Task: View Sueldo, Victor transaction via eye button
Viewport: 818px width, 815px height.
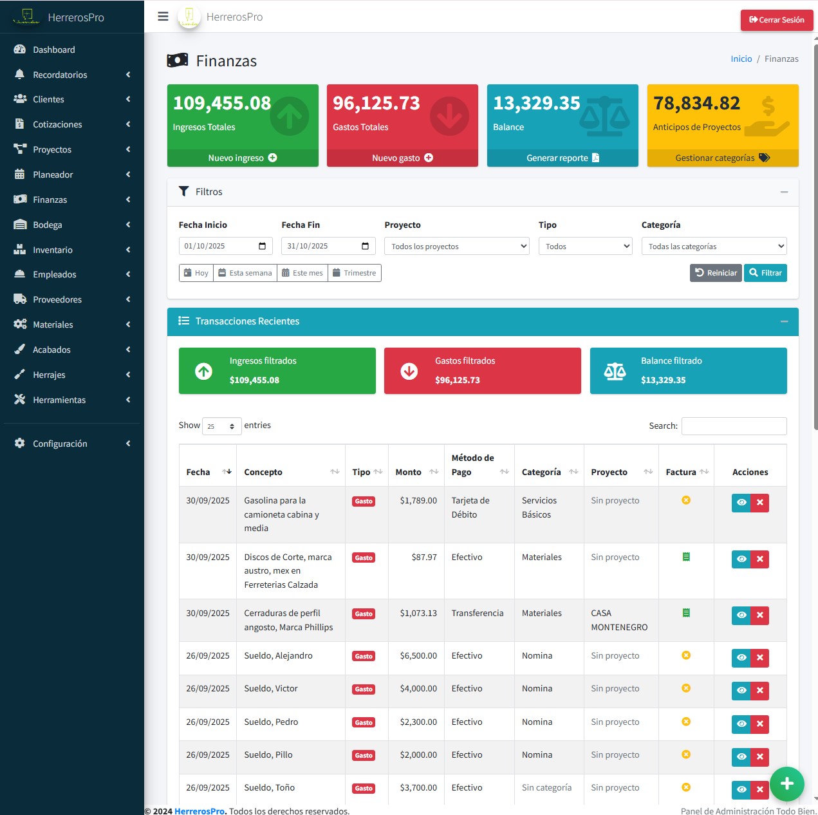Action: point(741,691)
